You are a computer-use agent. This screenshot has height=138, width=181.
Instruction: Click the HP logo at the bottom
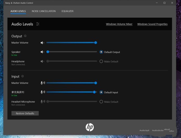89,127
